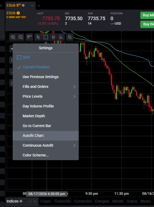
Task: Close the Indices panel
Action: click(x=35, y=201)
